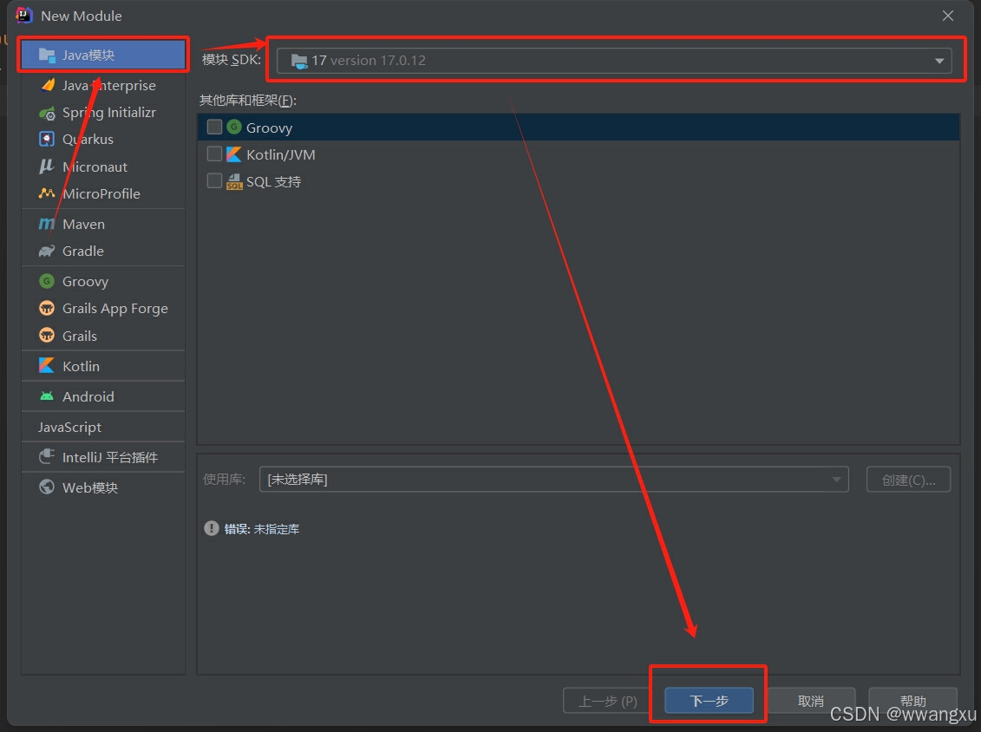Screen dimensions: 981x732
Task: Click the Quarkus icon in sidebar
Action: [47, 139]
